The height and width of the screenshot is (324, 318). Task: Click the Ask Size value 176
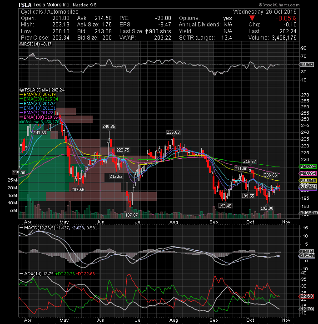pos(107,25)
